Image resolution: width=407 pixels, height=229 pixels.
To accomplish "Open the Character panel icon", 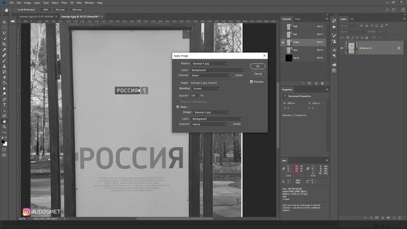I will point(334,50).
